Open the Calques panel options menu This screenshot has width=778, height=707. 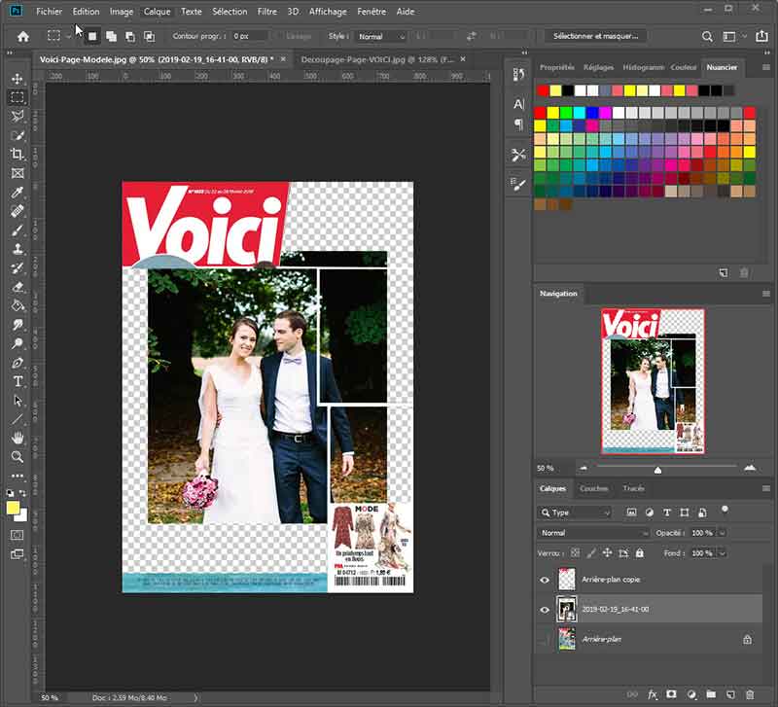tap(766, 489)
